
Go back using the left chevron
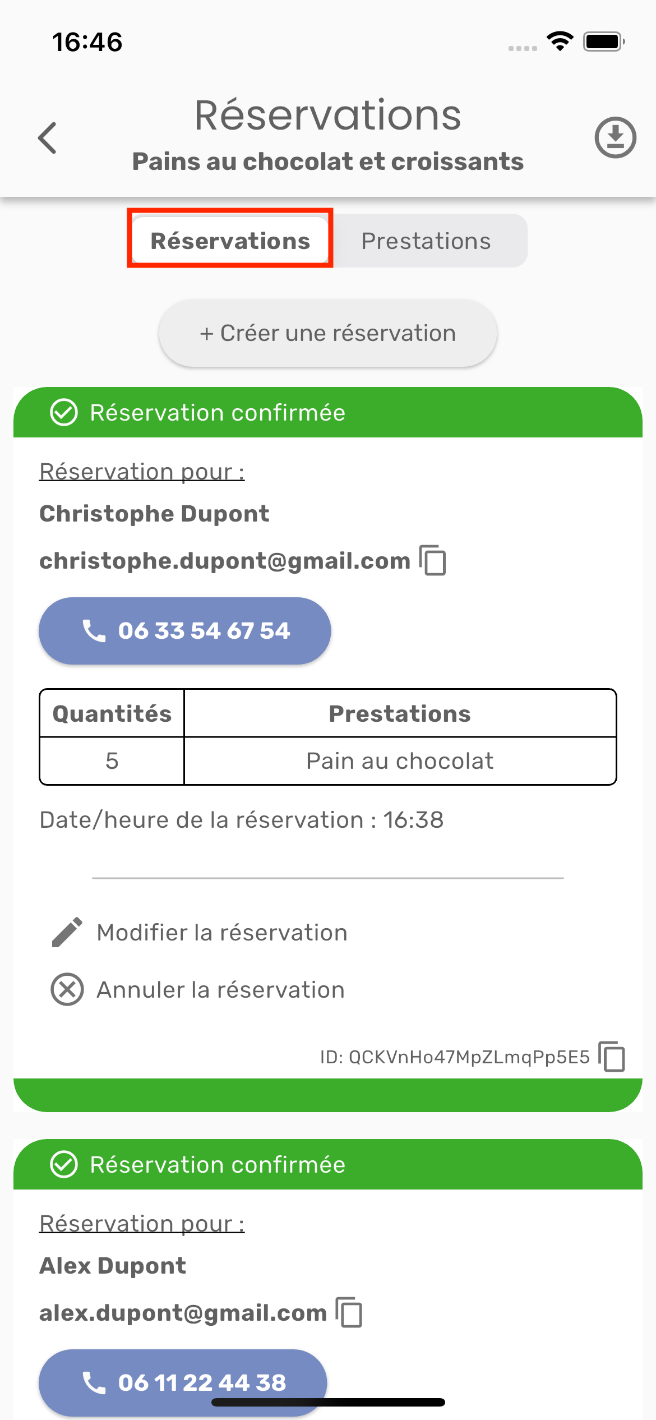pyautogui.click(x=48, y=137)
